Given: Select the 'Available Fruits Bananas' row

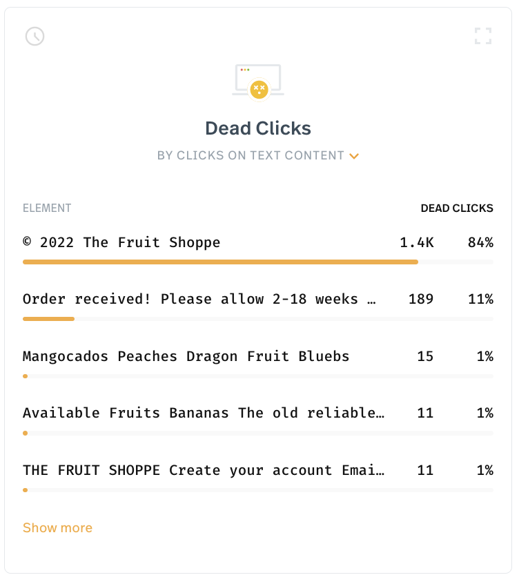Looking at the screenshot, I should [258, 420].
